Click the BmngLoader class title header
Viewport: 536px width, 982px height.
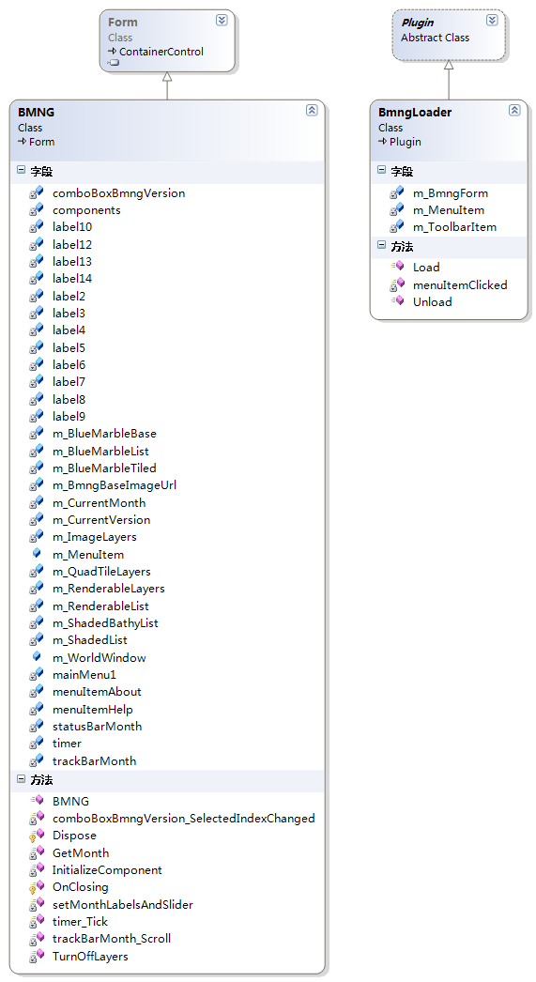pos(415,112)
